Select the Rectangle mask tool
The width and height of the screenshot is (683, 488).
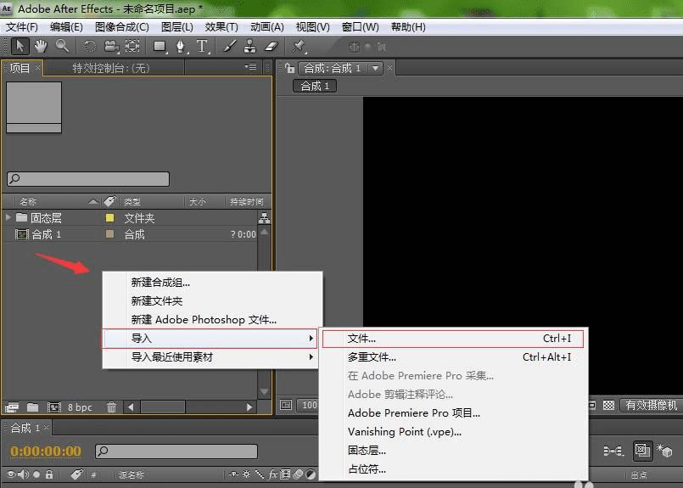pyautogui.click(x=160, y=47)
